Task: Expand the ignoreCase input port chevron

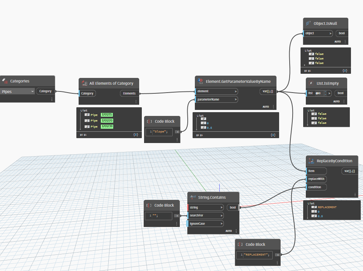Action: (221, 224)
